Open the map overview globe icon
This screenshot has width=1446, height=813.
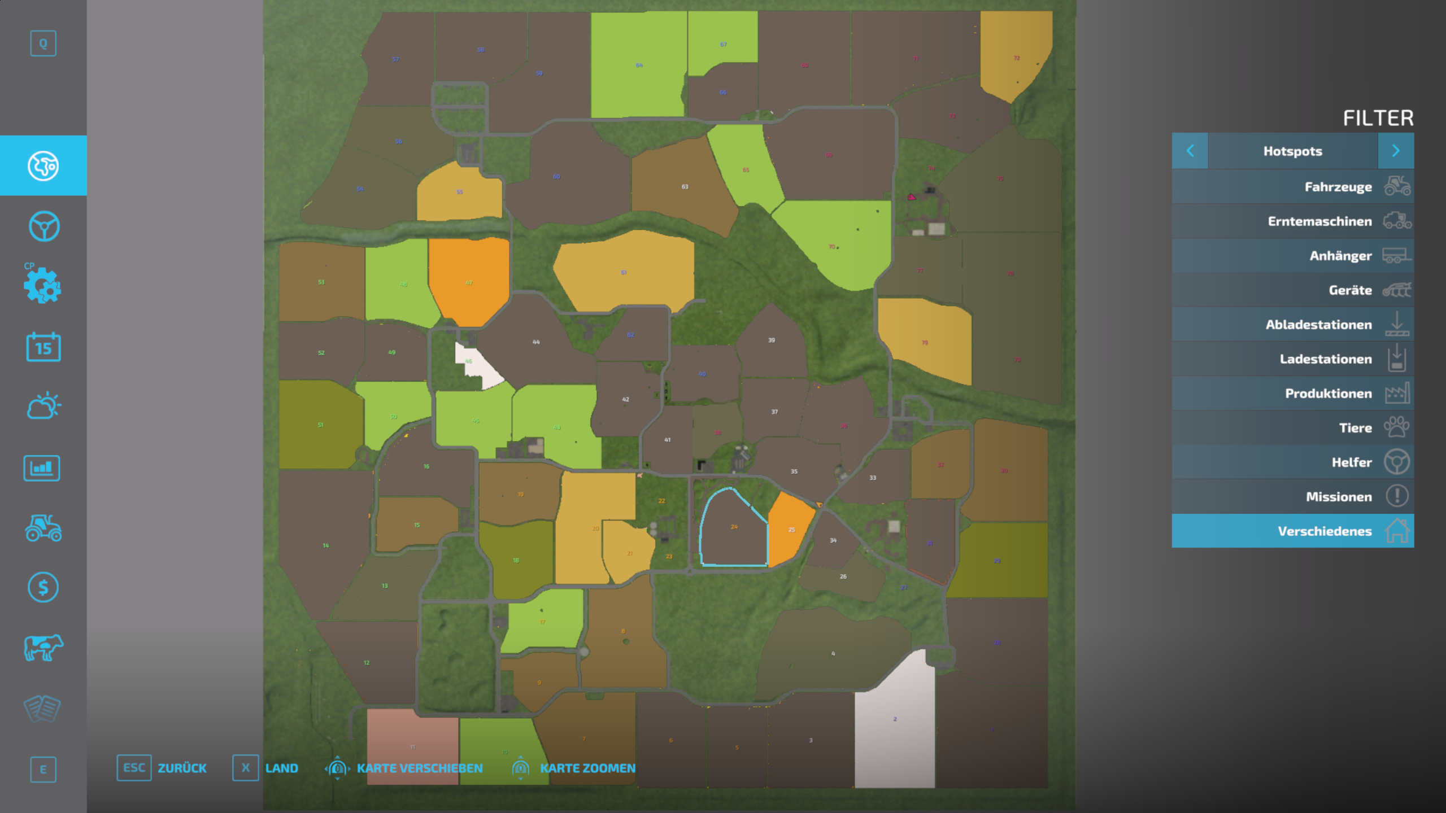43,165
